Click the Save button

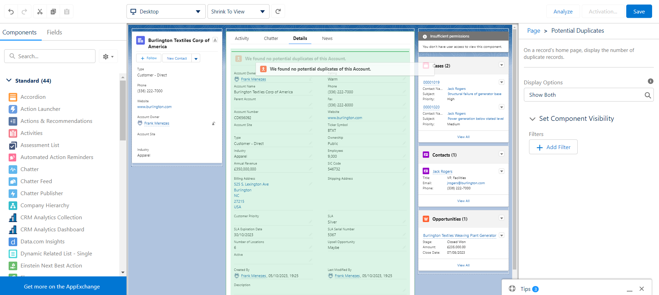click(x=639, y=11)
